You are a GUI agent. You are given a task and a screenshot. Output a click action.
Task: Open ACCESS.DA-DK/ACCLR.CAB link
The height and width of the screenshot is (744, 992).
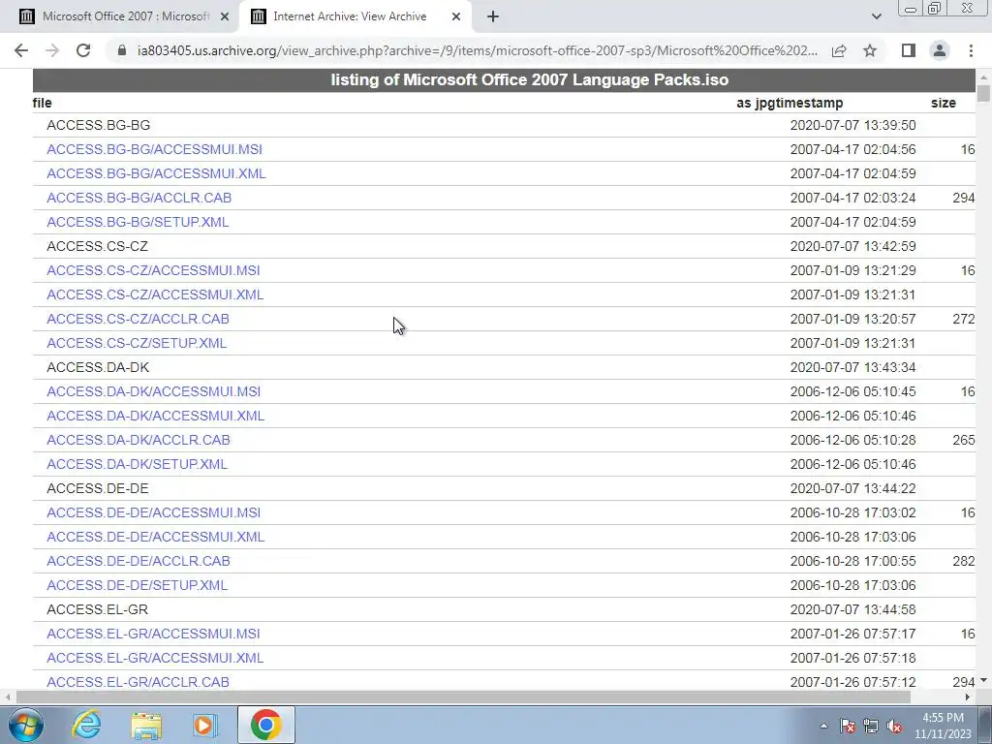tap(139, 440)
